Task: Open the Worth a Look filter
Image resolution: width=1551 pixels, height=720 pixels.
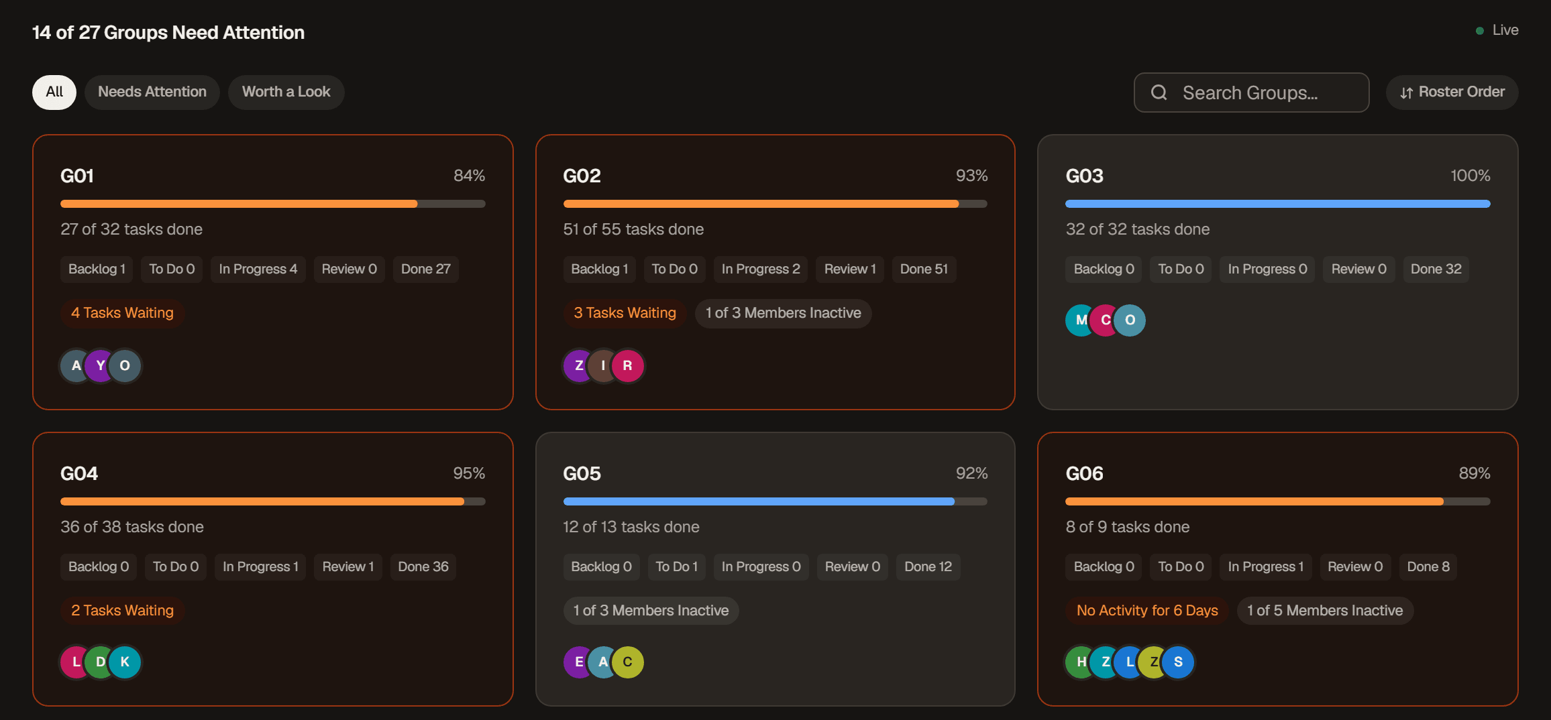Action: [x=286, y=92]
